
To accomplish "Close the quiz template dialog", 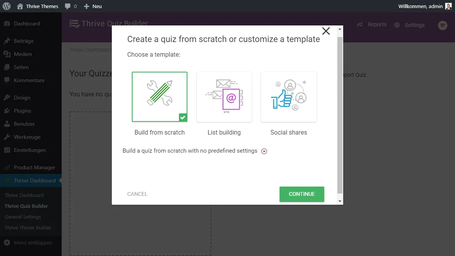I will [326, 31].
